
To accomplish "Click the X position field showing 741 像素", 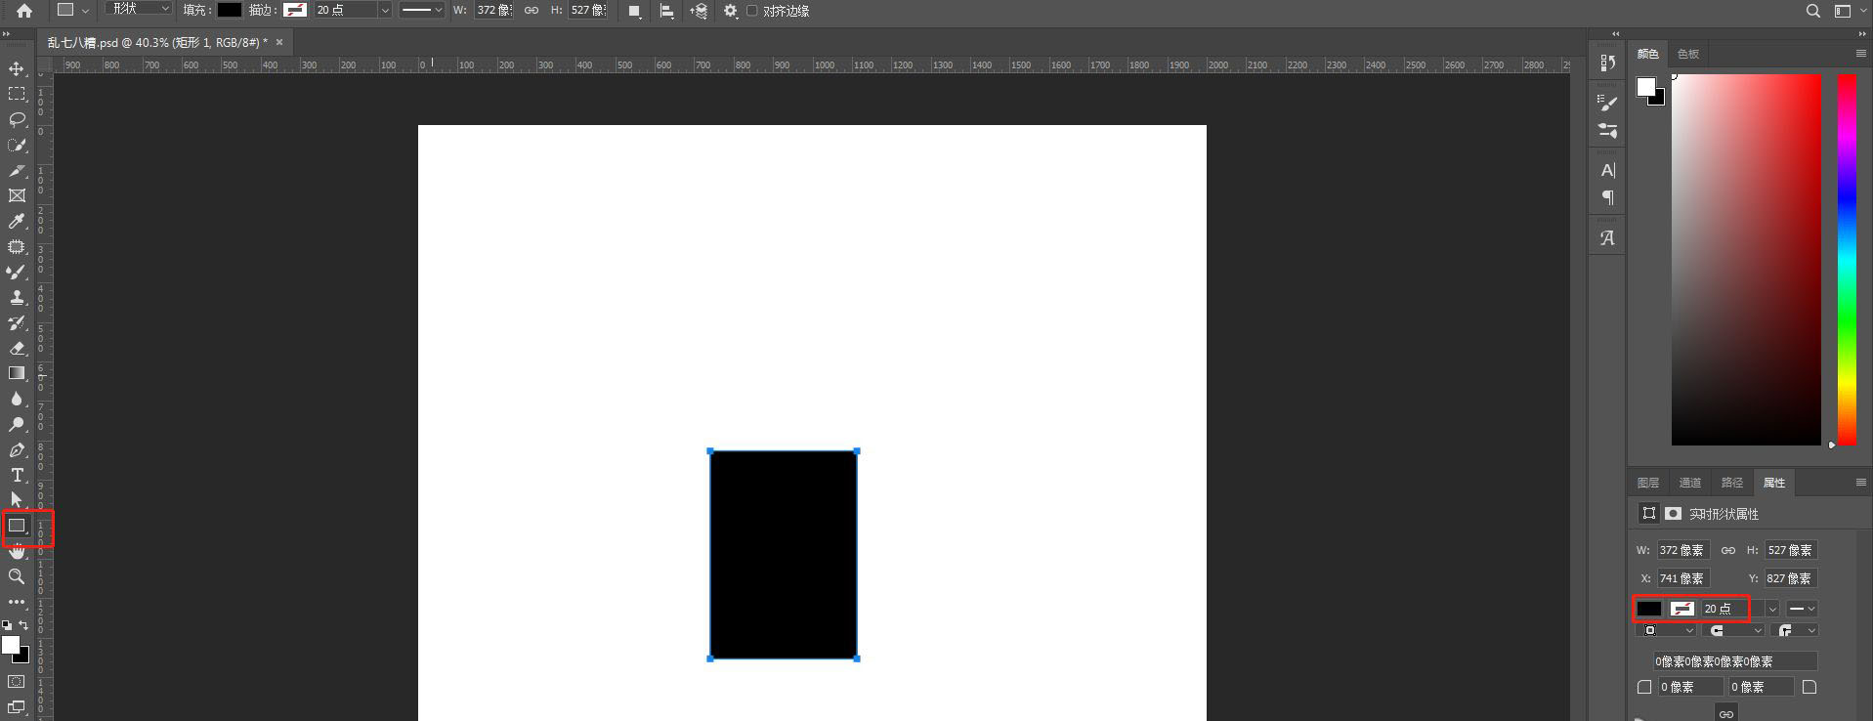I will click(1682, 578).
